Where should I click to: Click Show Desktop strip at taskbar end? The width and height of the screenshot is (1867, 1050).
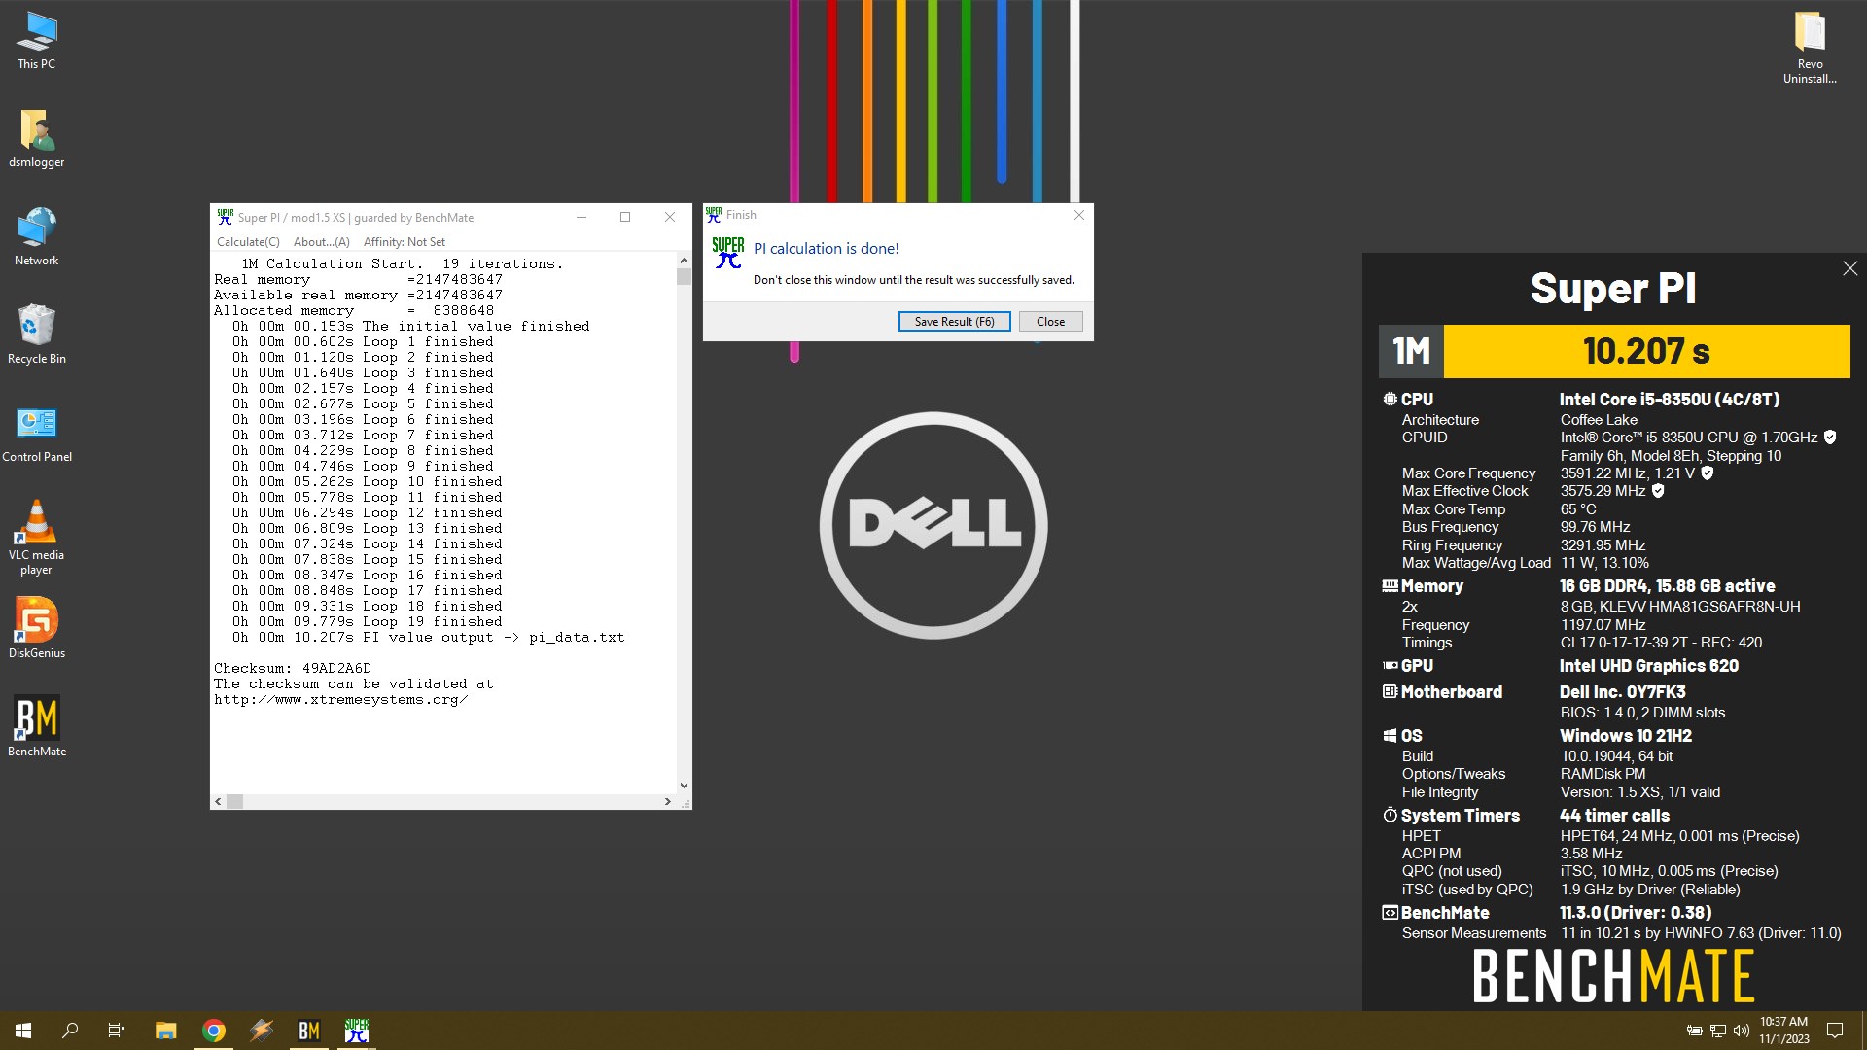[x=1863, y=1031]
